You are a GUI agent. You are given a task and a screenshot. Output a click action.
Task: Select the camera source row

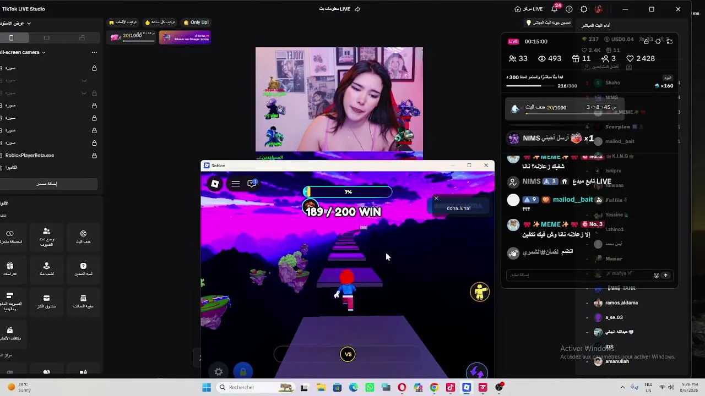point(48,168)
